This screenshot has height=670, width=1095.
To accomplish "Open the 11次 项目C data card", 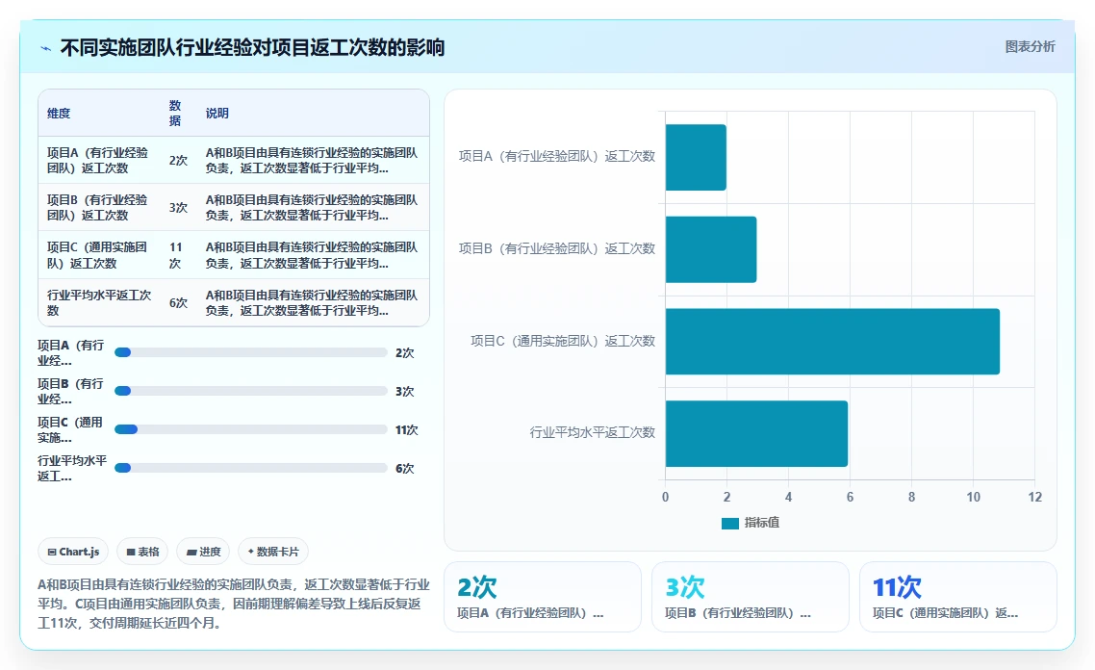I will [957, 597].
